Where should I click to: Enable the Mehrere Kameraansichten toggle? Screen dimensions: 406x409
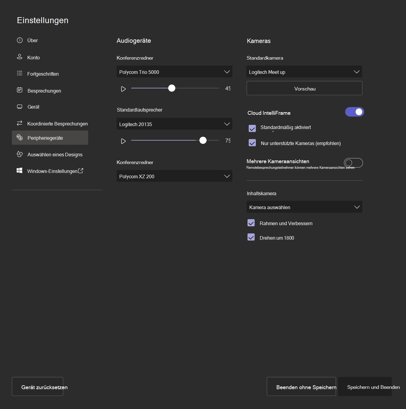tap(353, 163)
